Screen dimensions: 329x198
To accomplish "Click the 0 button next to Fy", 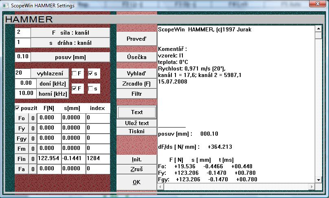I will [x=33, y=128].
